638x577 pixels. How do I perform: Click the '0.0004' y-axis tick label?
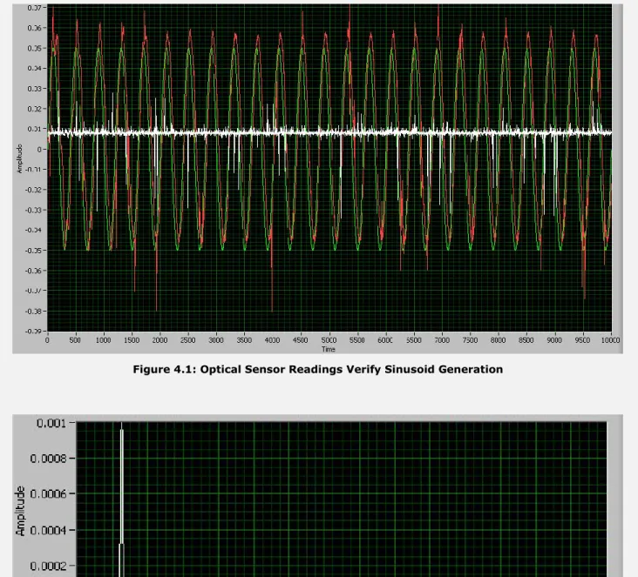pyautogui.click(x=48, y=530)
